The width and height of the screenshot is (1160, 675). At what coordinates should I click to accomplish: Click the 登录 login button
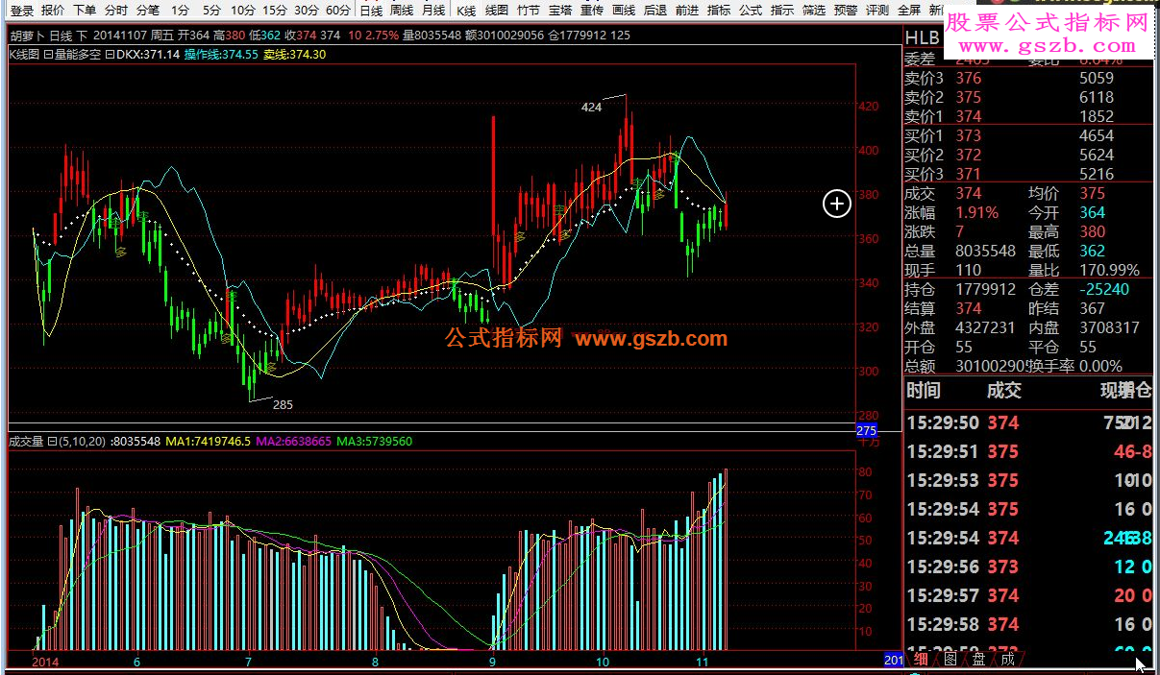point(22,11)
